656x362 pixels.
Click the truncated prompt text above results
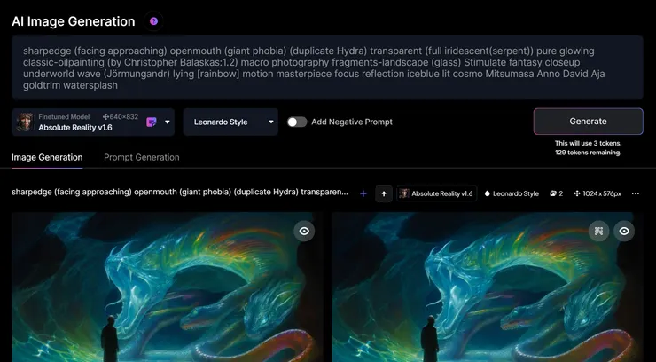point(180,192)
